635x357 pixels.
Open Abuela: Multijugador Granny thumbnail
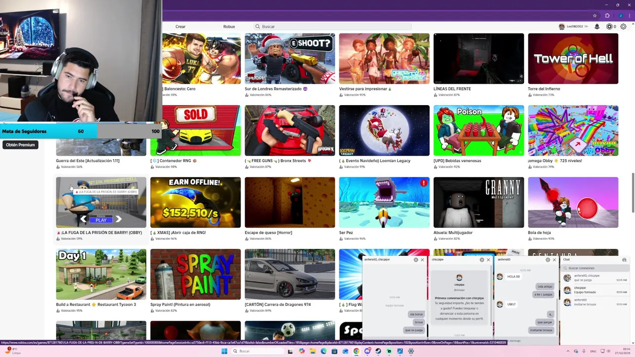point(479,202)
